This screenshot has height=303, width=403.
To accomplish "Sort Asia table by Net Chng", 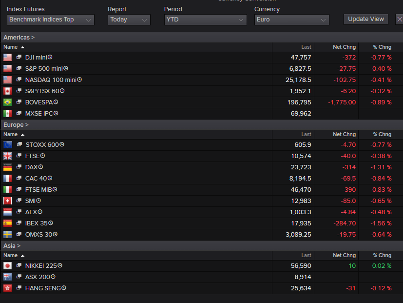I will [344, 255].
